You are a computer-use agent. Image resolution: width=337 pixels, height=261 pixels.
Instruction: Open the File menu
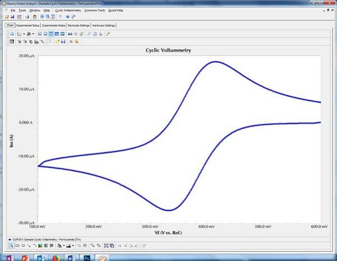(13, 10)
